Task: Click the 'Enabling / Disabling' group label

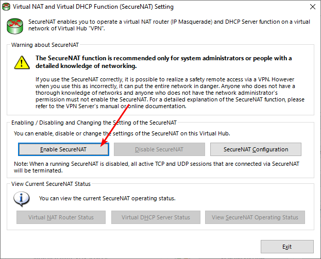Action: pos(94,123)
